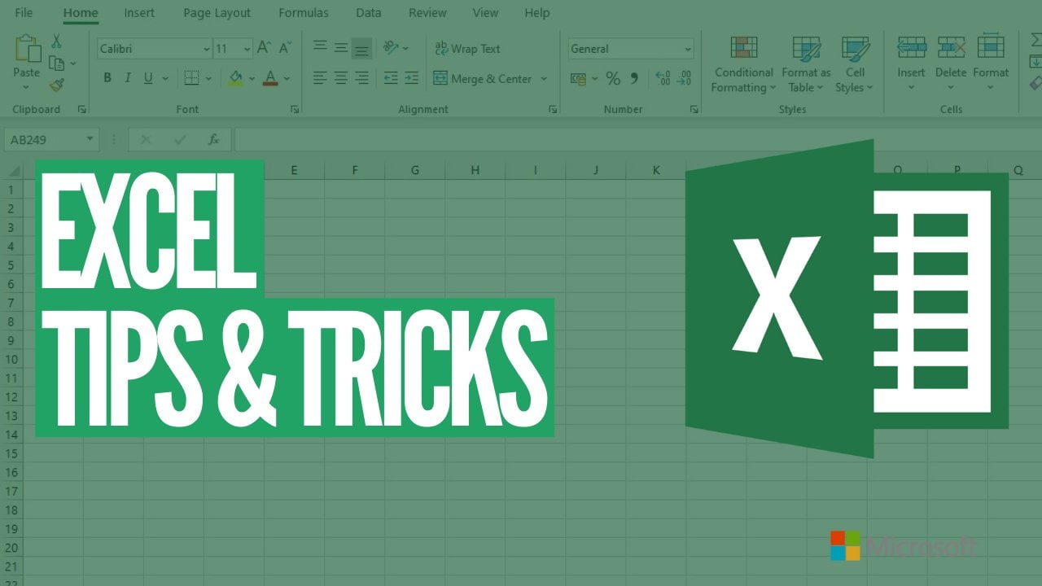Click the Cut scissors icon
The image size is (1042, 586).
[x=56, y=41]
